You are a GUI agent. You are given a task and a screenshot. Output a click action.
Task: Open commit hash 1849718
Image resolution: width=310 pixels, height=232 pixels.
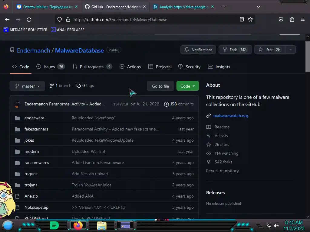120,104
